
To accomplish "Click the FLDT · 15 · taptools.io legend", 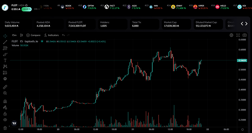I will pyautogui.click(x=25, y=42).
